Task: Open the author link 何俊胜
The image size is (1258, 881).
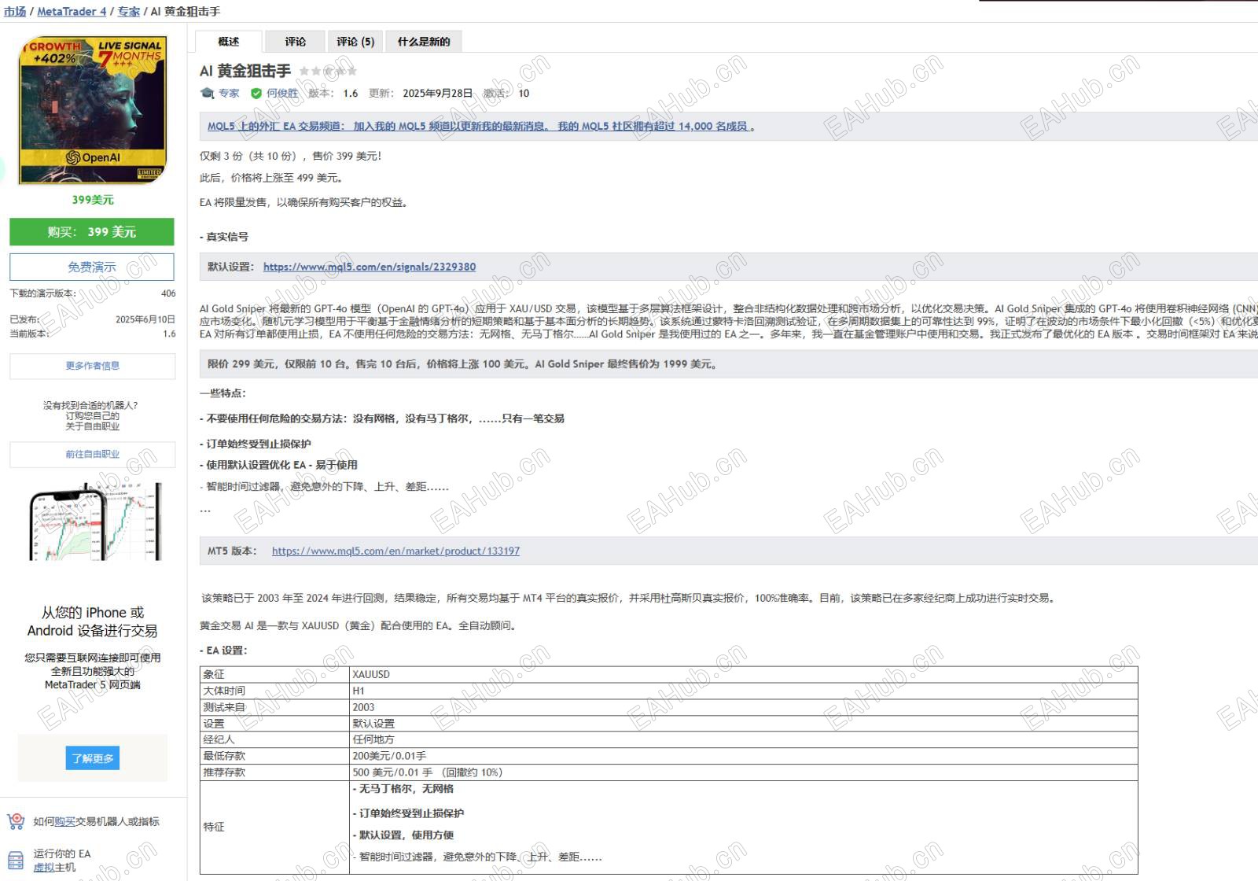Action: (x=282, y=93)
